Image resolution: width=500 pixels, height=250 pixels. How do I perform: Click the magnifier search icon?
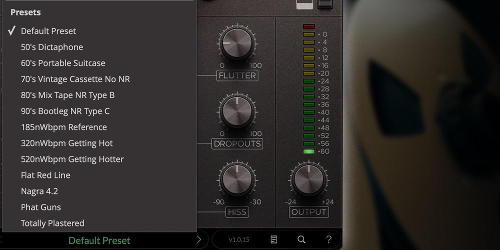[301, 239]
